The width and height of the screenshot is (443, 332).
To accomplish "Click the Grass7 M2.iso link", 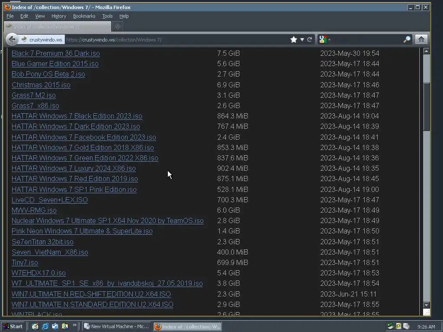I will [34, 96].
